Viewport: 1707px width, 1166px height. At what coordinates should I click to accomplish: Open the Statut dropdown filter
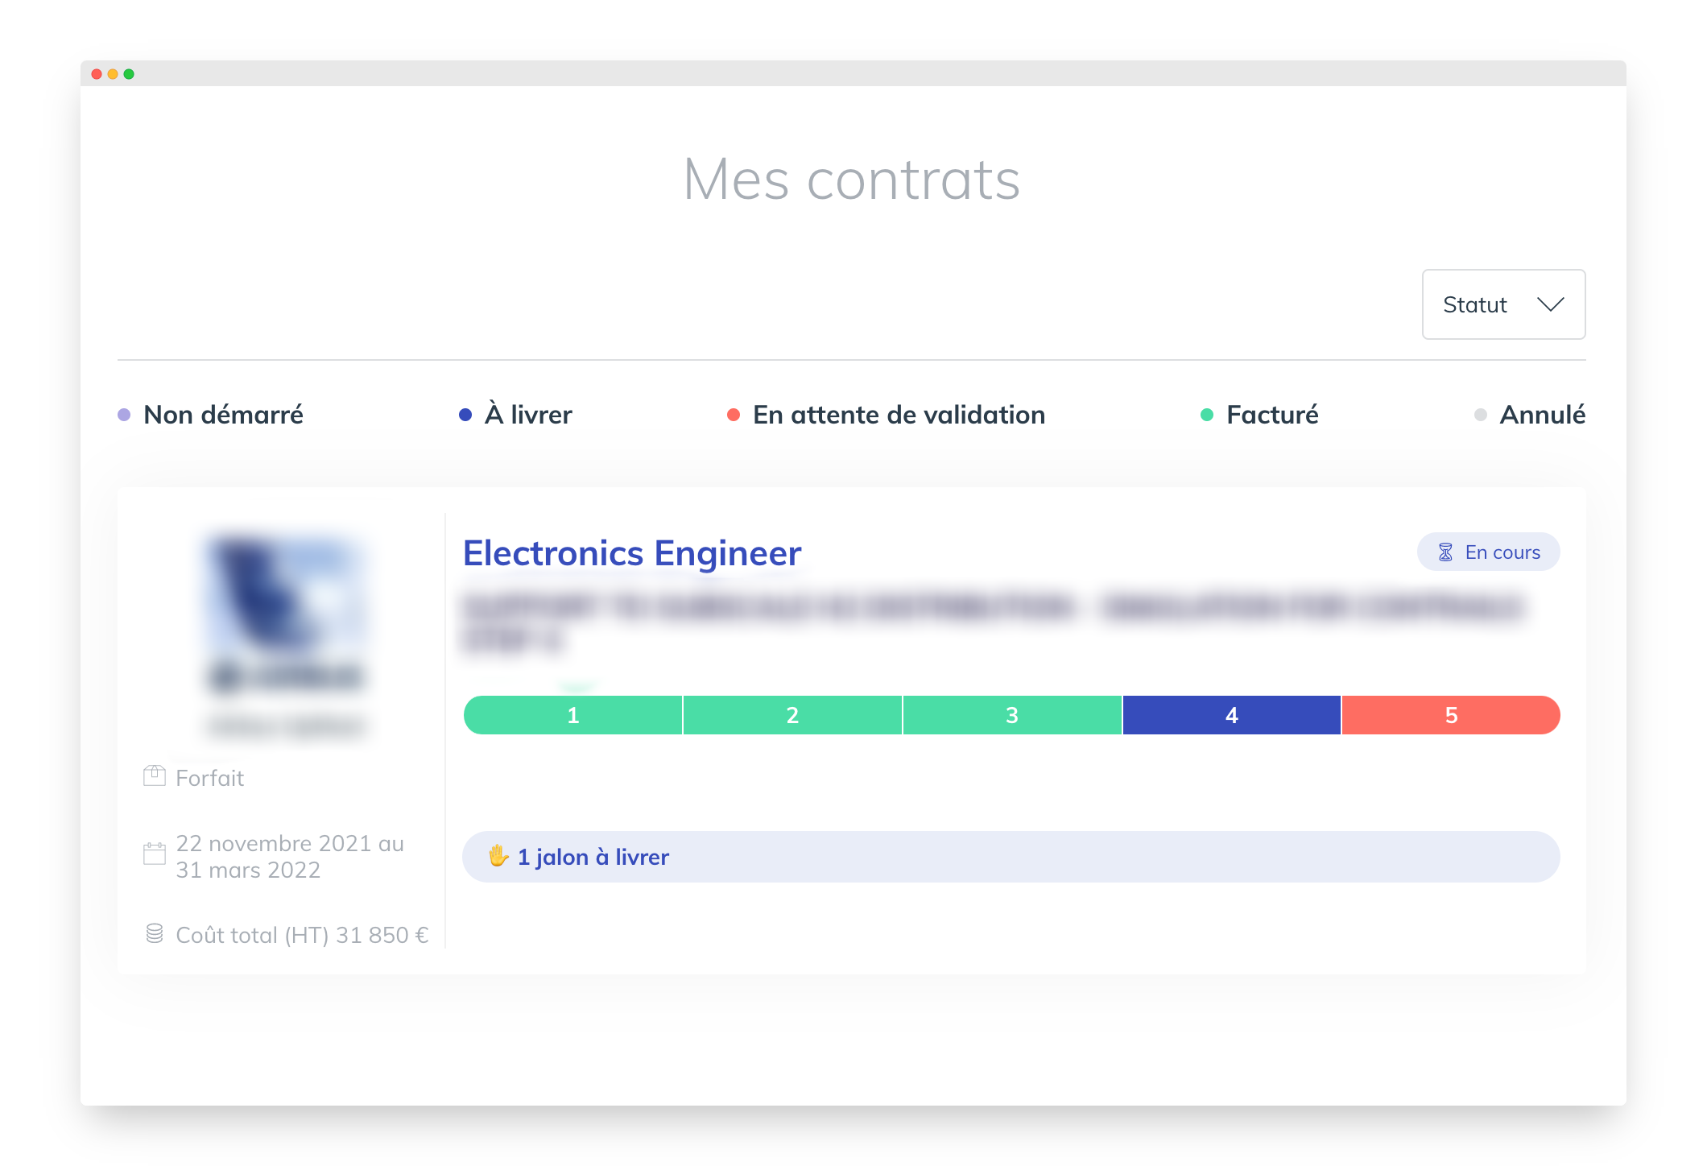[x=1503, y=304]
